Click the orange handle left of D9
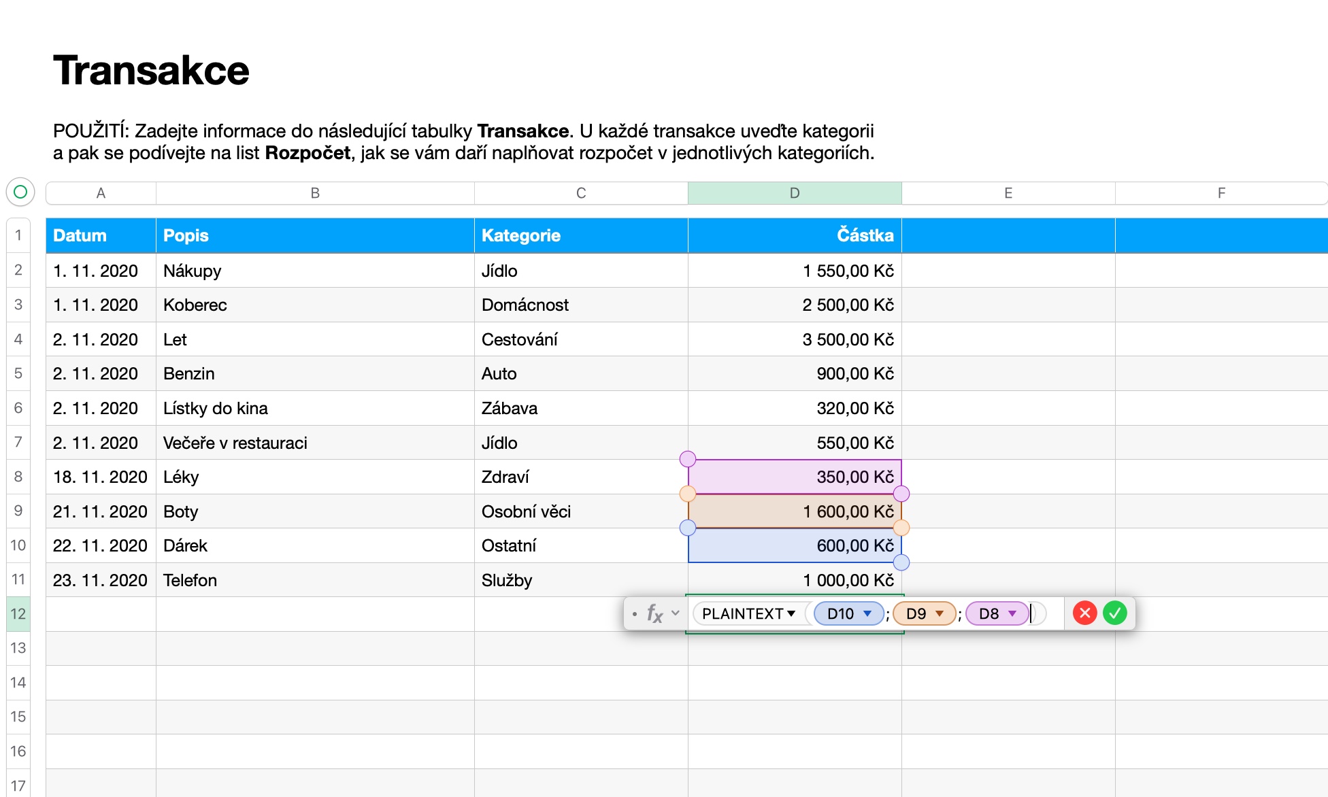The width and height of the screenshot is (1328, 797). [x=688, y=494]
